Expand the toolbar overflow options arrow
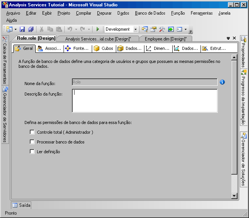The height and width of the screenshot is (218, 249). click(x=191, y=31)
